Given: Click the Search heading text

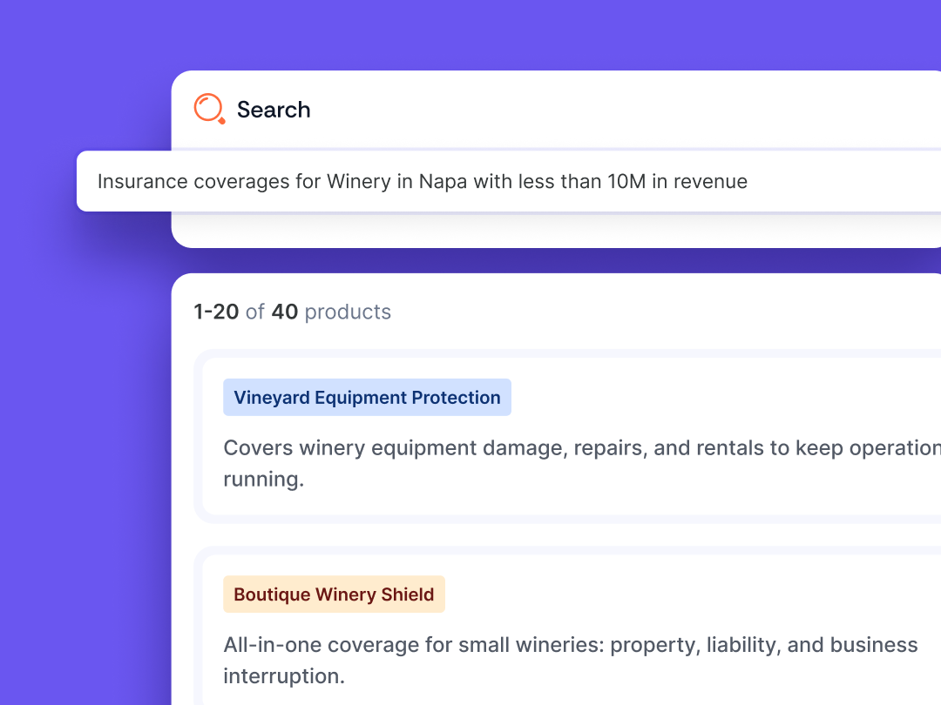Looking at the screenshot, I should click(274, 110).
